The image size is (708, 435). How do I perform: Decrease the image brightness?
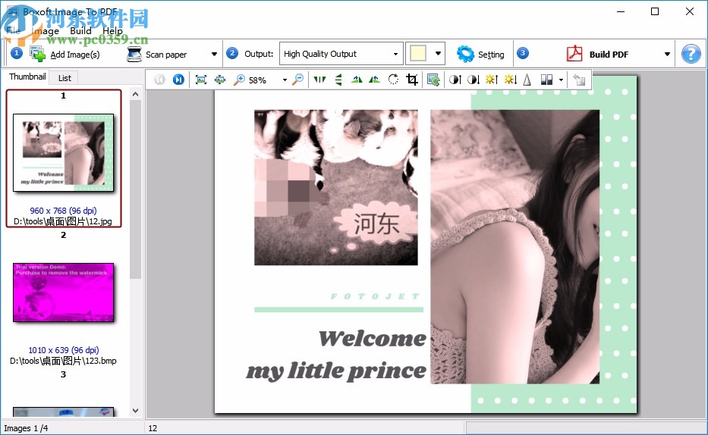511,80
